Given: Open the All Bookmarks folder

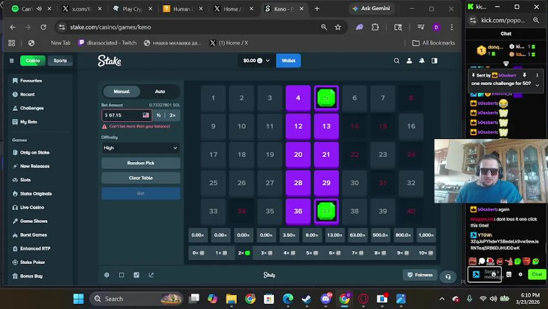Looking at the screenshot, I should [x=433, y=43].
